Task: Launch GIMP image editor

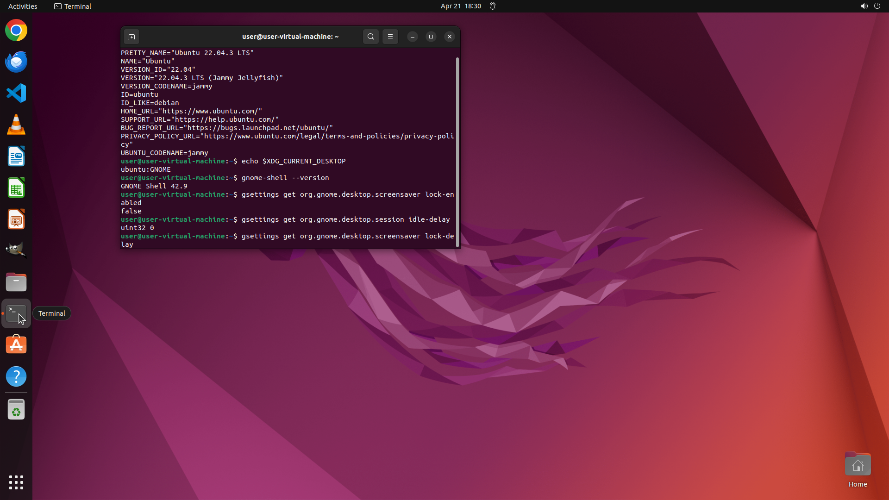Action: pyautogui.click(x=16, y=250)
